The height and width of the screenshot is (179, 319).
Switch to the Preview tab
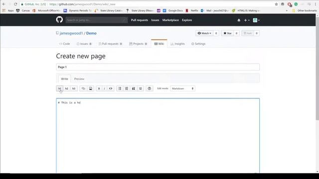coord(79,79)
